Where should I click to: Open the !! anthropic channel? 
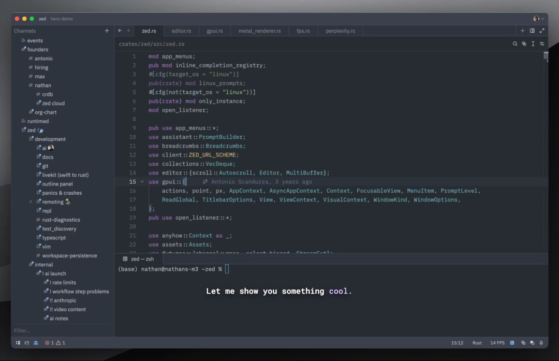[63, 300]
